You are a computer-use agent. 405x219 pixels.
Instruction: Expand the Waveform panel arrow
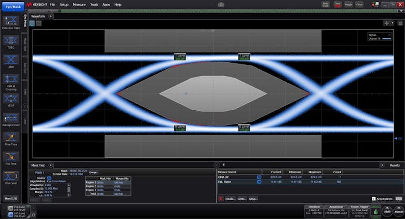point(51,16)
